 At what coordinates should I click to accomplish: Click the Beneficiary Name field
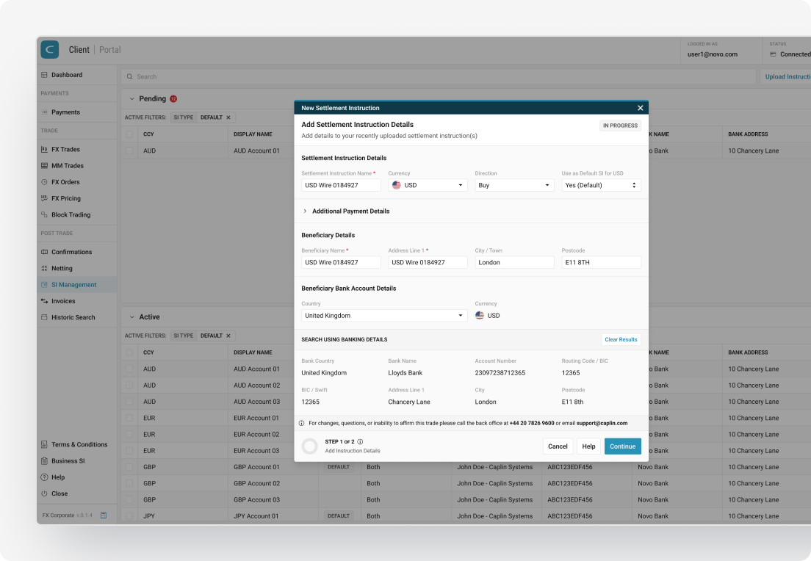[x=342, y=262]
